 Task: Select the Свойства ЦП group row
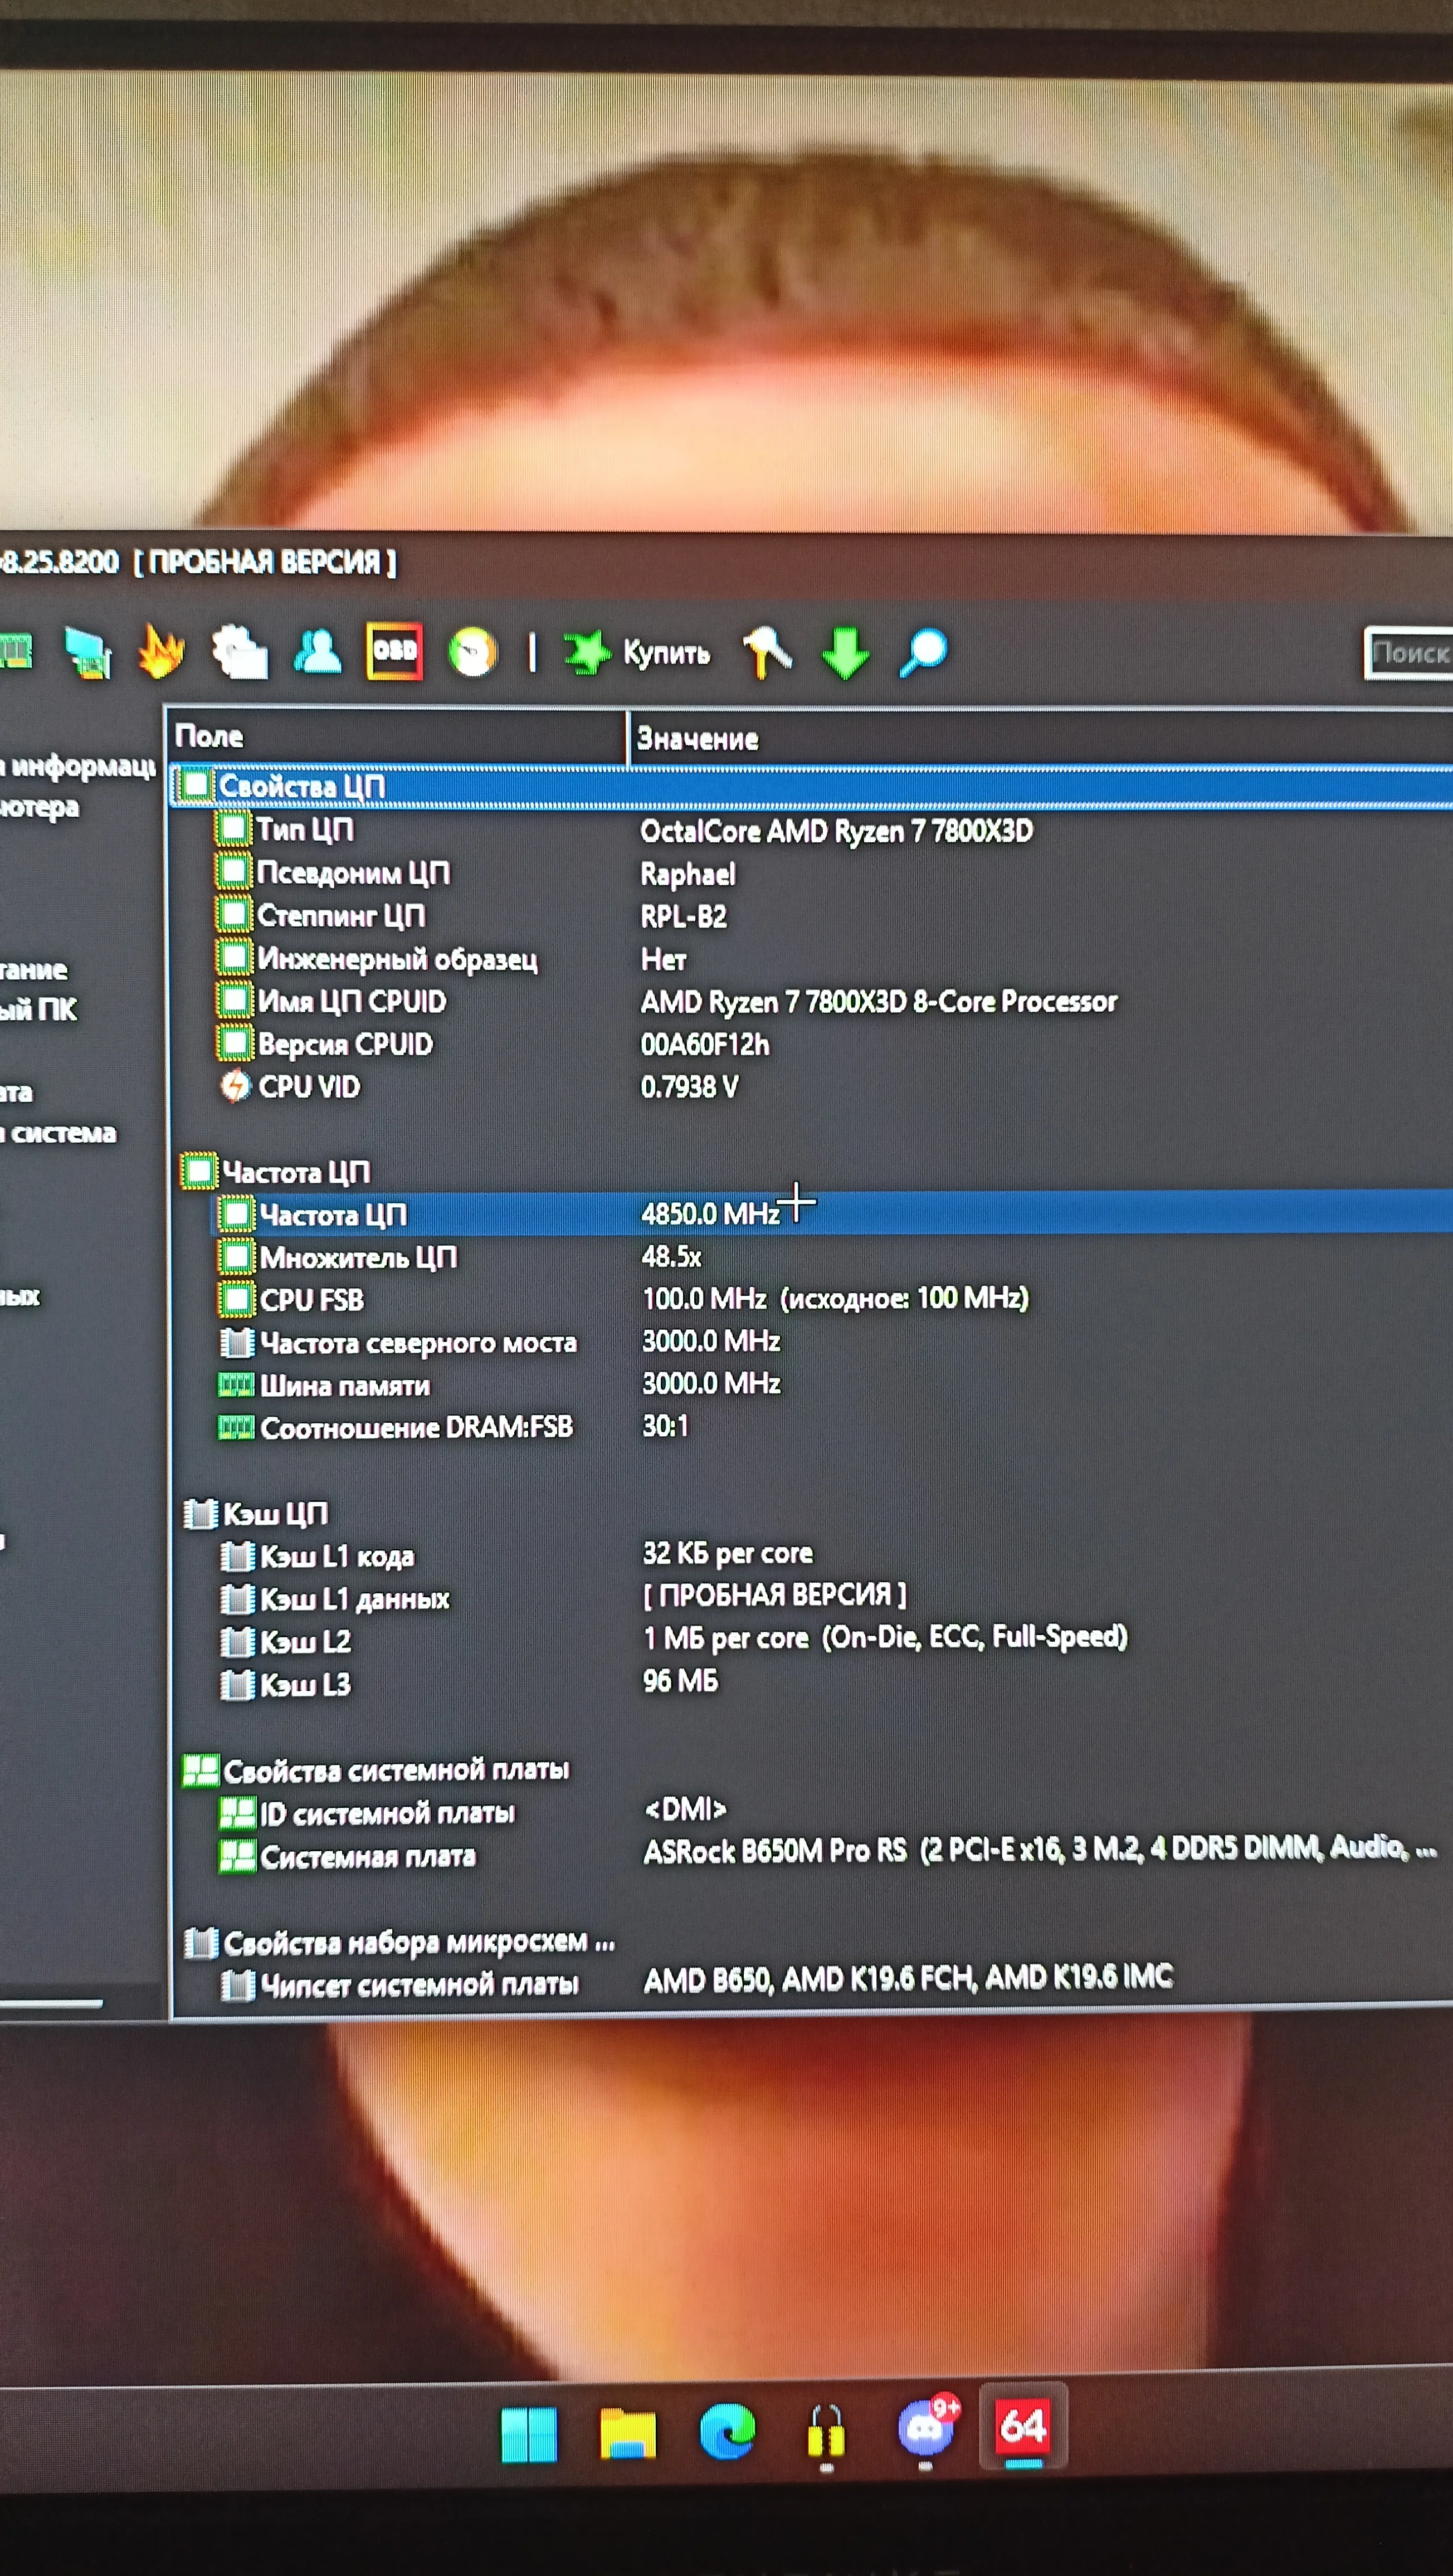(302, 786)
